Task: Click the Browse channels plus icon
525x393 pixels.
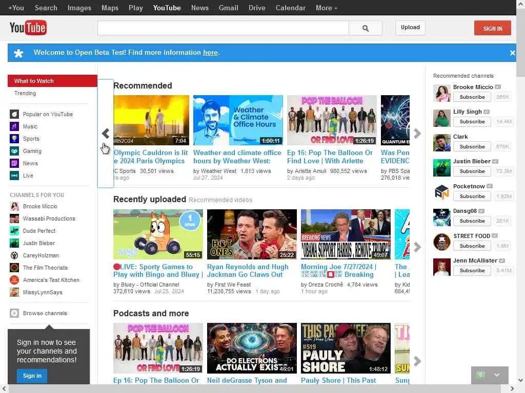Action: click(x=14, y=313)
